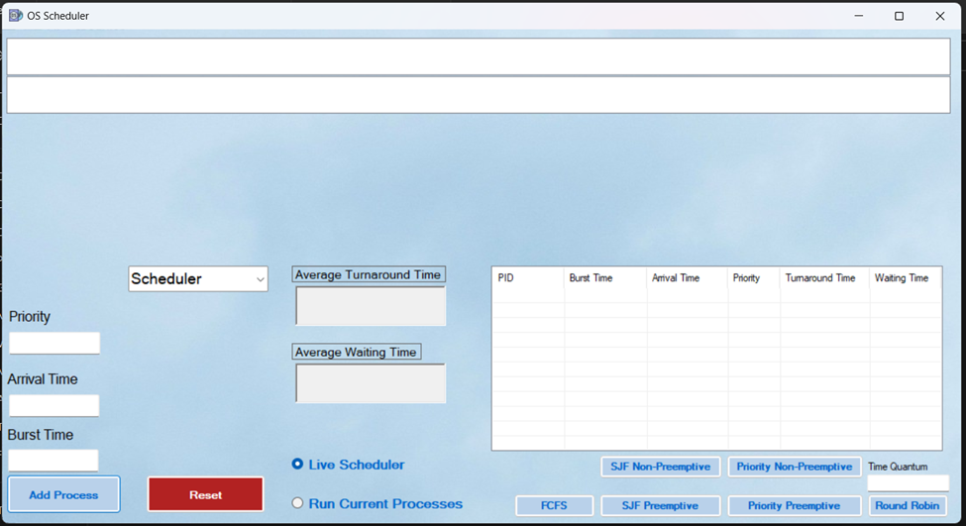Click the Arrival Time column header

coord(687,278)
